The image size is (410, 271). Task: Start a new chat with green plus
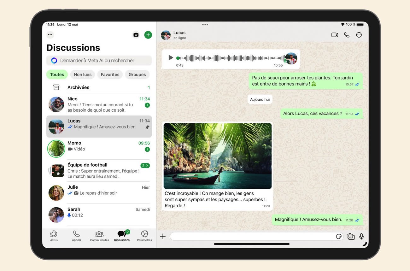pyautogui.click(x=148, y=35)
